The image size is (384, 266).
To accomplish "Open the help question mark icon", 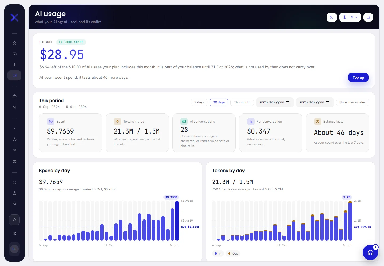I will 14,234.
